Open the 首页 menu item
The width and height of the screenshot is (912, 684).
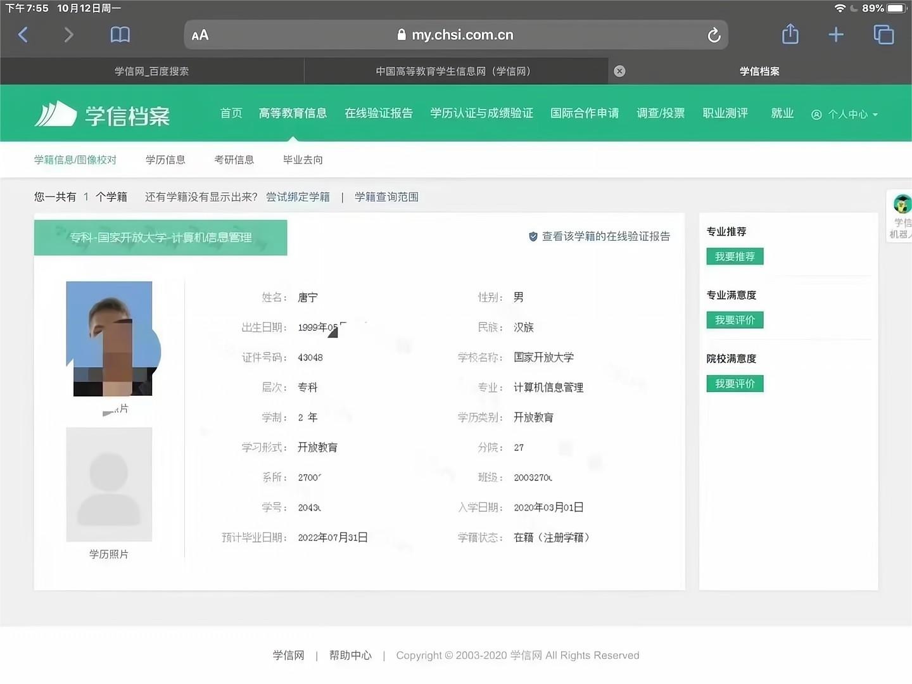click(231, 113)
